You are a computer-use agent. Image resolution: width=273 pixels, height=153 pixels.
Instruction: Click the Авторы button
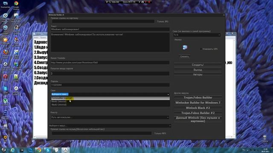198,74
